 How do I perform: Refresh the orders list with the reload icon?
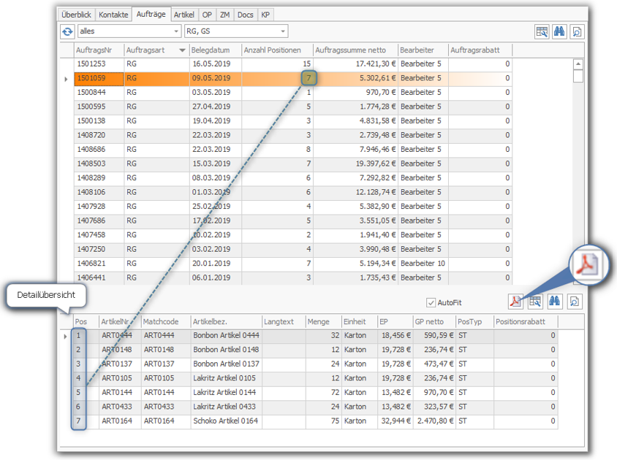(67, 31)
